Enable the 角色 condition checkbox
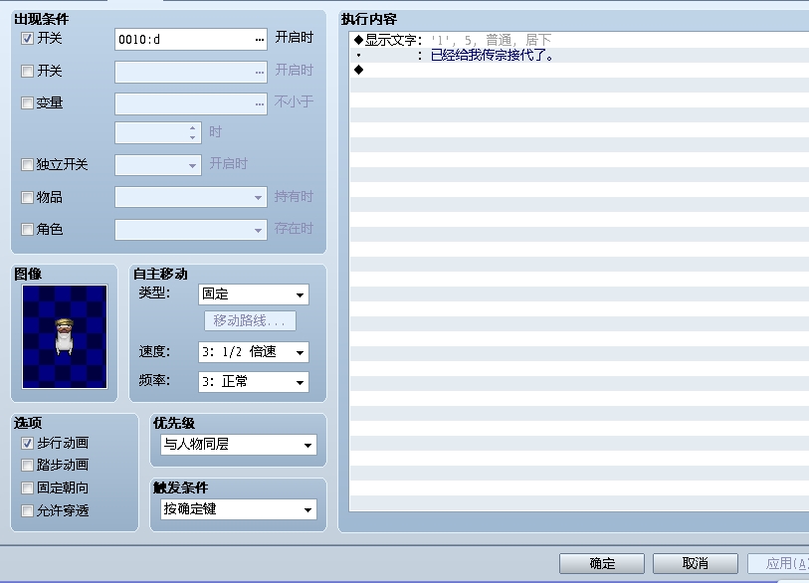Image resolution: width=809 pixels, height=583 pixels. [x=27, y=229]
